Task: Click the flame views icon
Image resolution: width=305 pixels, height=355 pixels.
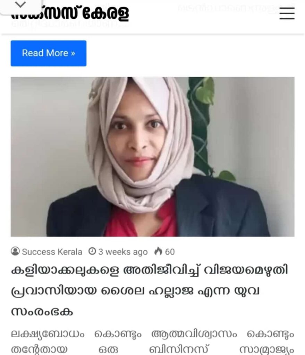Action: coord(158,251)
